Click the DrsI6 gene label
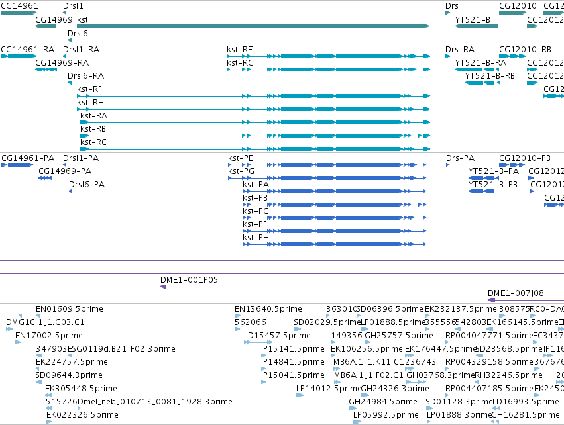The image size is (564, 425). [78, 33]
